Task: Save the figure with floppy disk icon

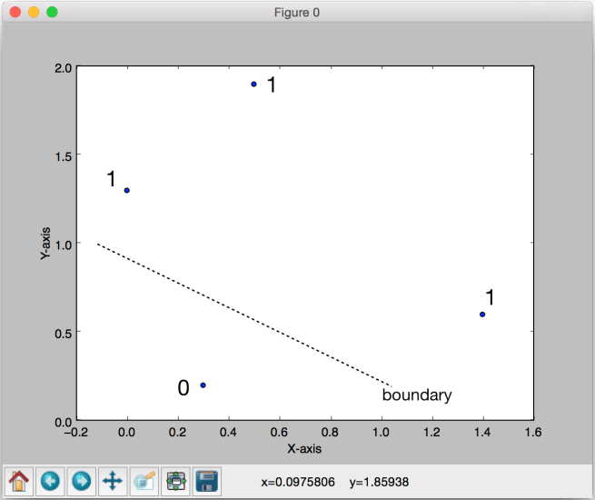Action: (x=207, y=482)
